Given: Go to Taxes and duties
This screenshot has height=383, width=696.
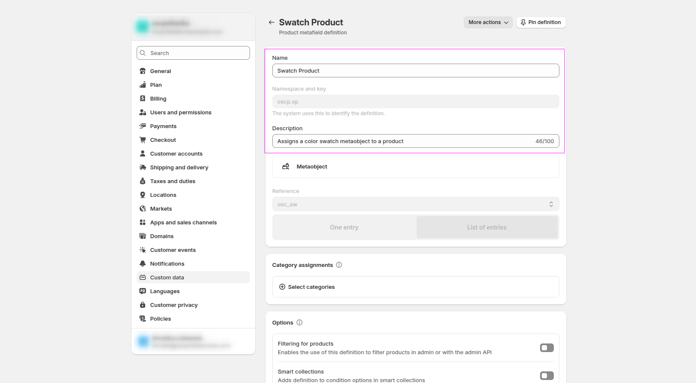Looking at the screenshot, I should coord(193,181).
